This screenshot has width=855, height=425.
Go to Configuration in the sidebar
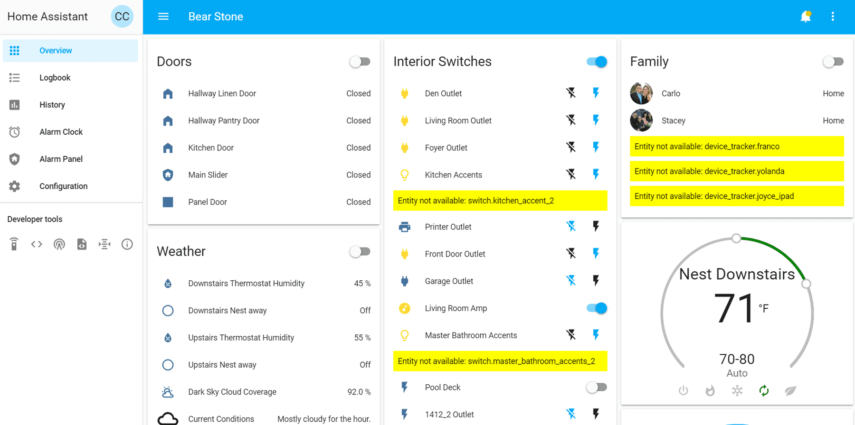[63, 186]
